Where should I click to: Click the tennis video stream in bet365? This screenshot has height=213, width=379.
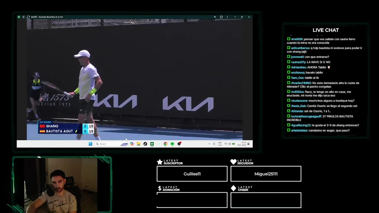135,79
